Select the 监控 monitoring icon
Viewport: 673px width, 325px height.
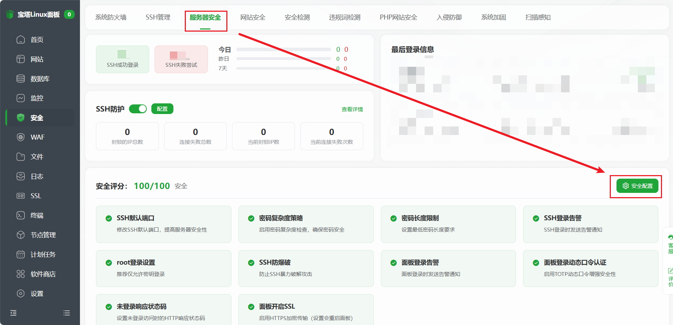click(21, 98)
